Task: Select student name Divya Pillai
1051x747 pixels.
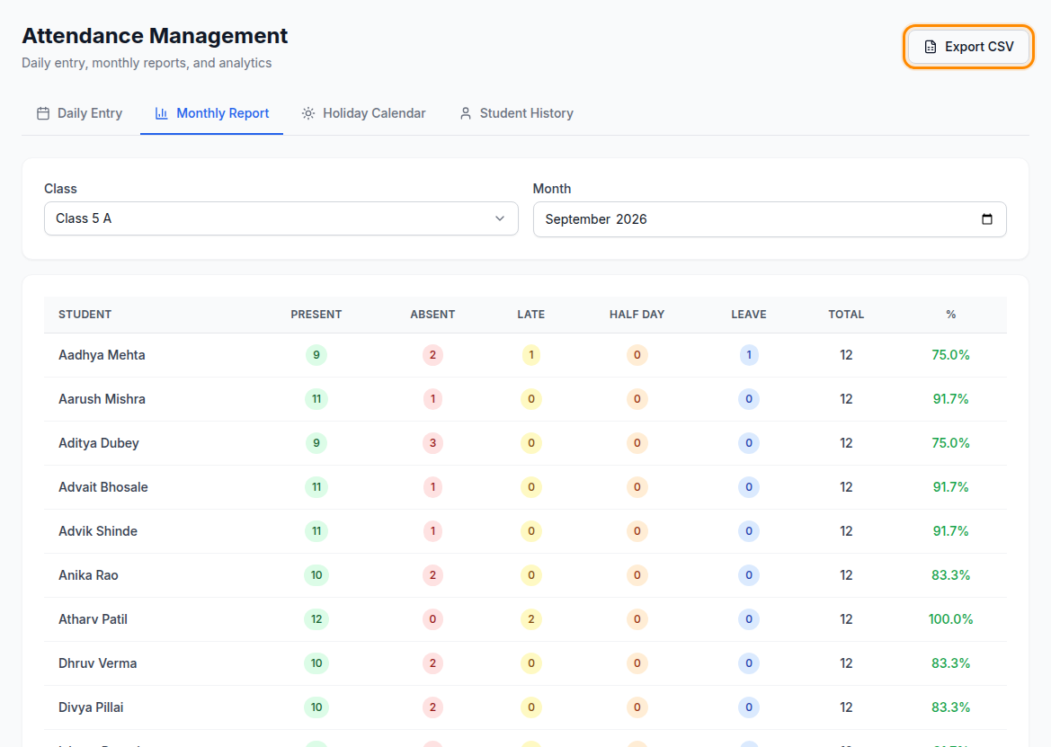Action: [x=91, y=707]
